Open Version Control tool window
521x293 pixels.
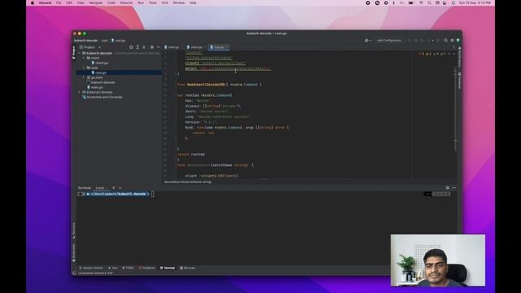[x=91, y=268]
